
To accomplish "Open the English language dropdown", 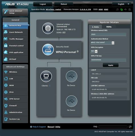I will (x=122, y=4).
